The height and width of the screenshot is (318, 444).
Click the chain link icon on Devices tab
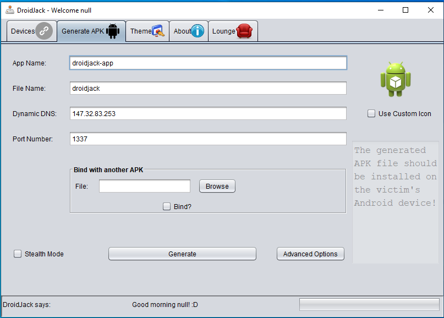(44, 31)
